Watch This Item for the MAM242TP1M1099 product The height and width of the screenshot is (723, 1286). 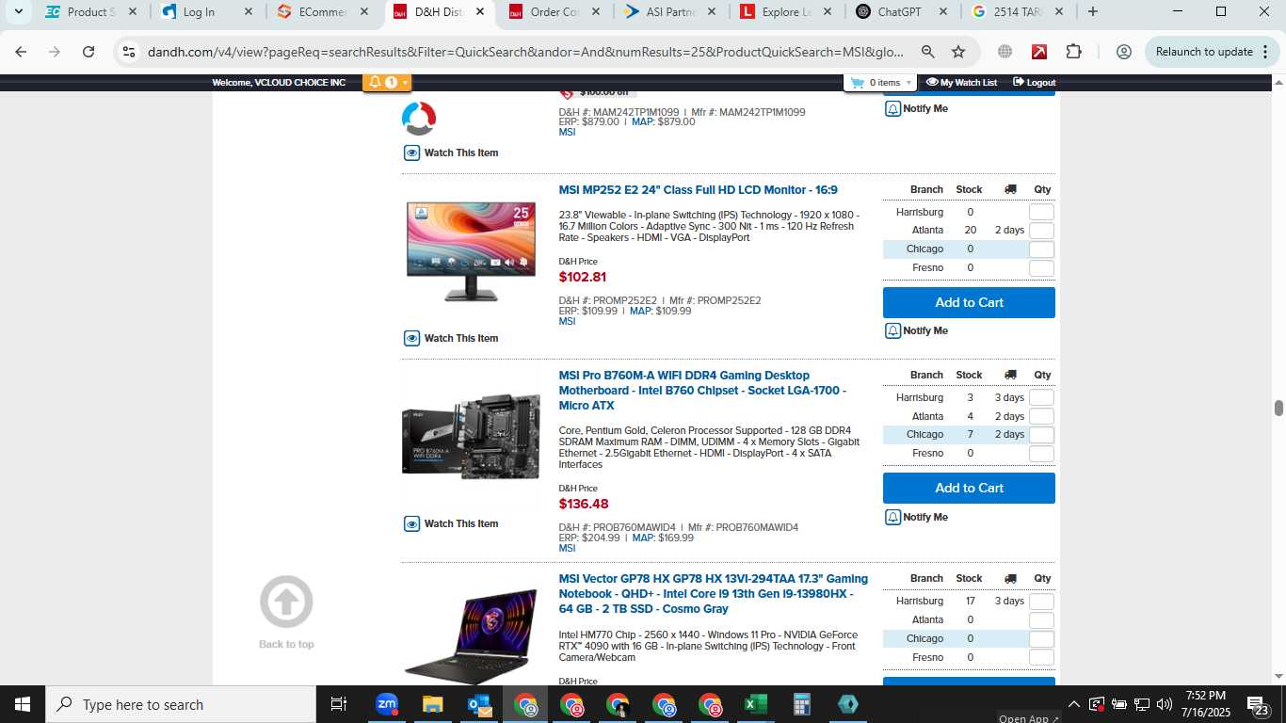451,153
